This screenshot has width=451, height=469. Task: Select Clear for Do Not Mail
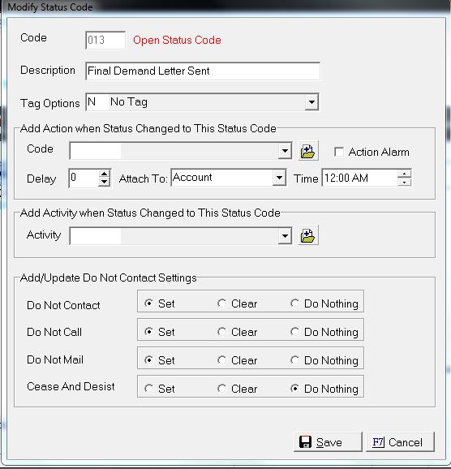click(221, 360)
